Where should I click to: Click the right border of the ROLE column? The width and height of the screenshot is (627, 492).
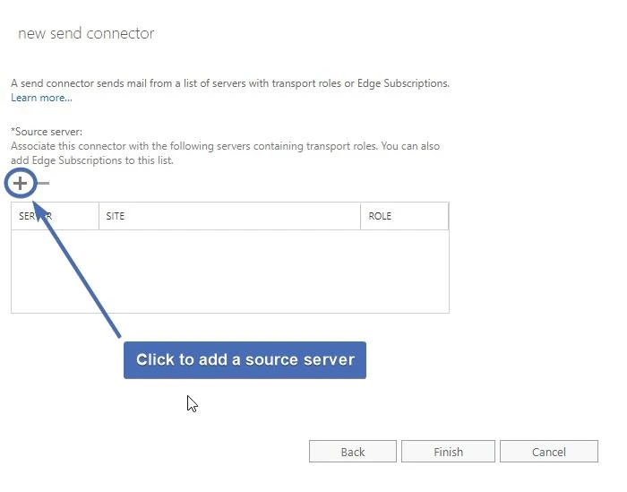click(x=448, y=216)
